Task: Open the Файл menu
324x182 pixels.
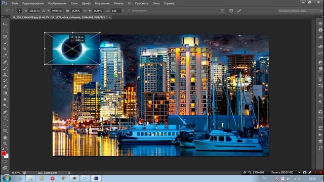Action: coord(15,4)
